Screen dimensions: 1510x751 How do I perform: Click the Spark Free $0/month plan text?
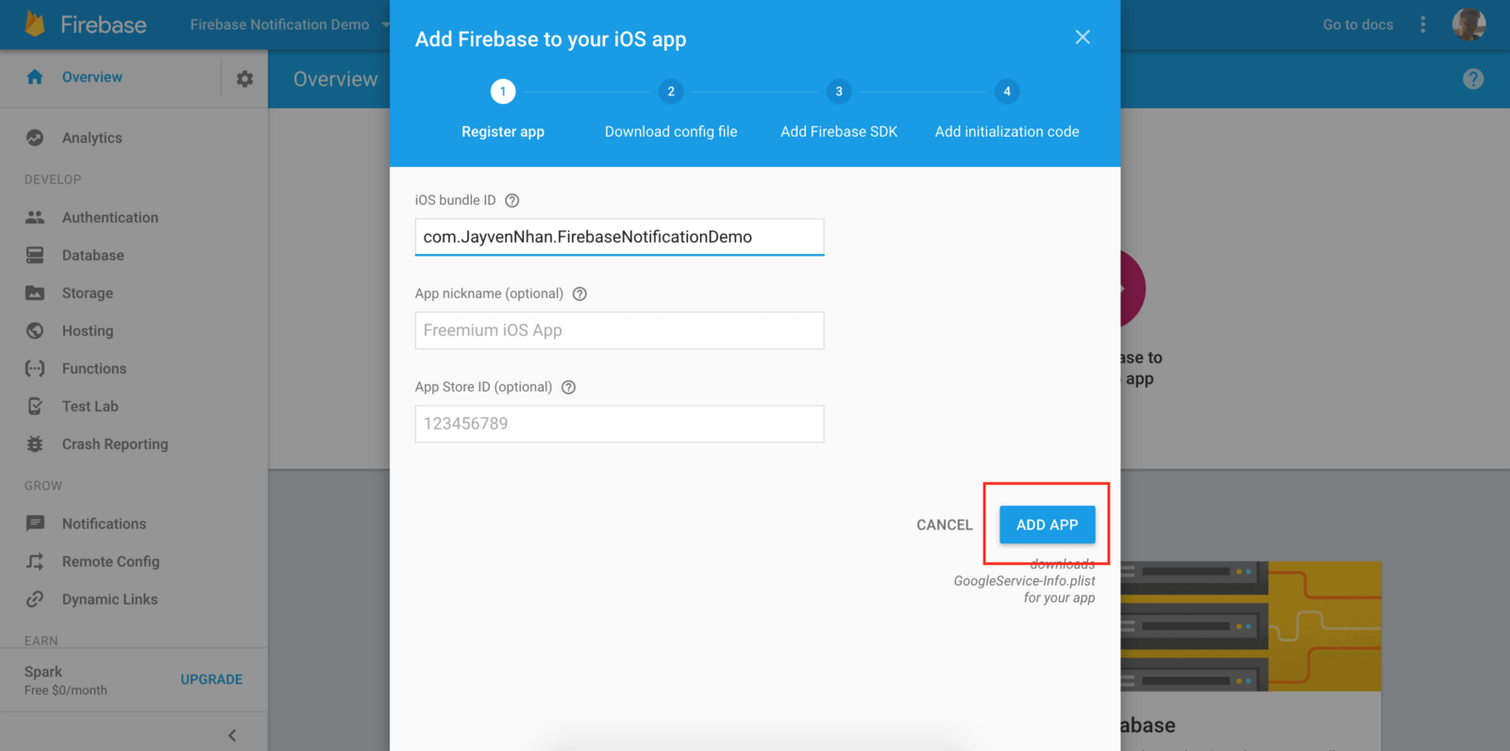coord(66,680)
